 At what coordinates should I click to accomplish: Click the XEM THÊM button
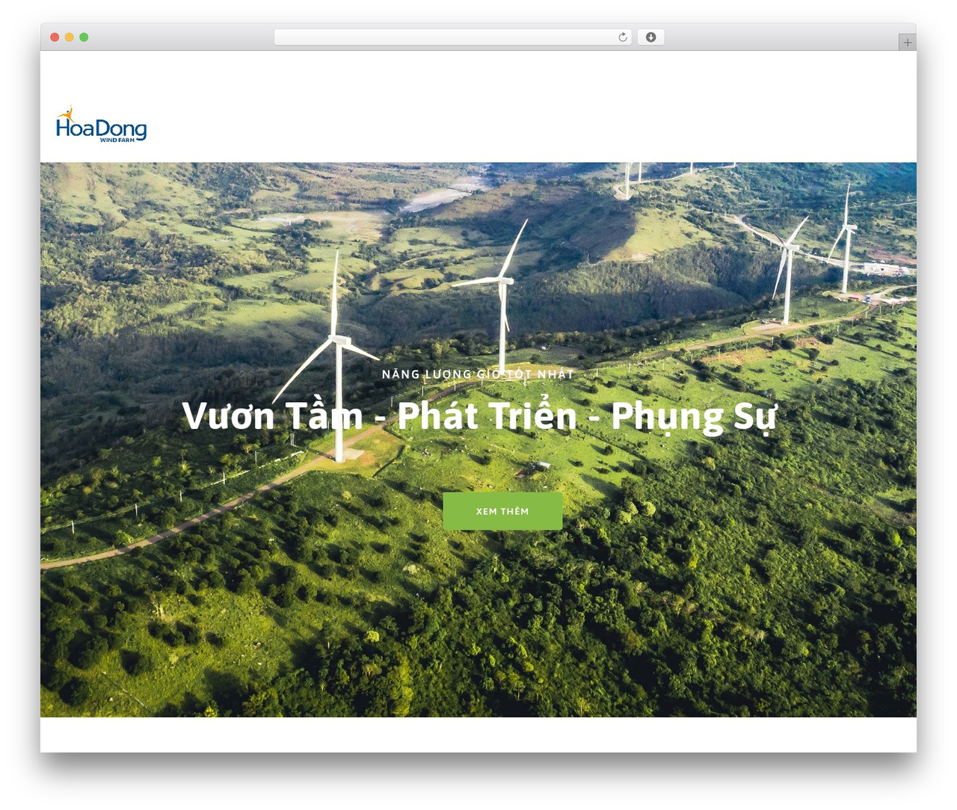click(x=502, y=511)
